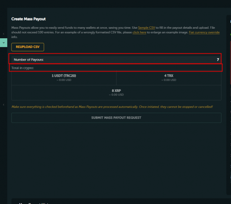The image size is (231, 204).
Task: Click the USD estimate under USDT (TRC20)
Action: click(64, 80)
